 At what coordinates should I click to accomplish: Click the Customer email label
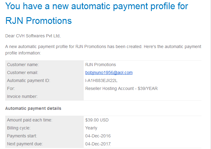pos(23,73)
